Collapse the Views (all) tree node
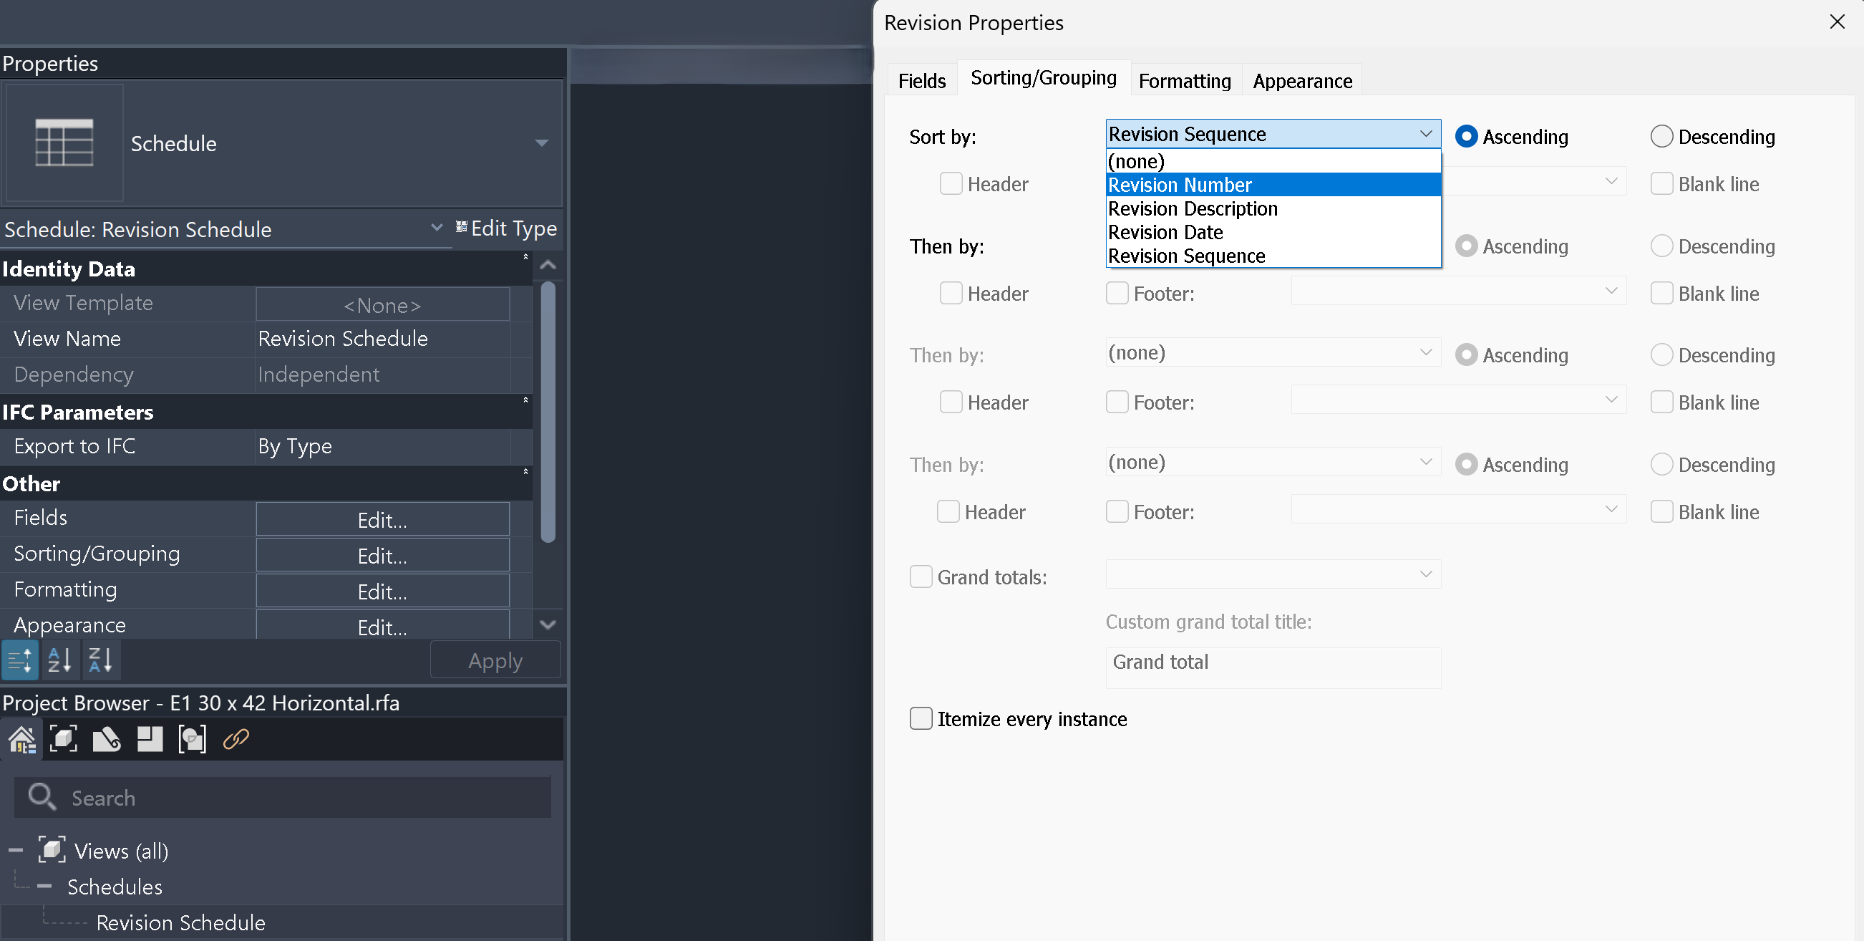The width and height of the screenshot is (1864, 941). click(x=16, y=851)
